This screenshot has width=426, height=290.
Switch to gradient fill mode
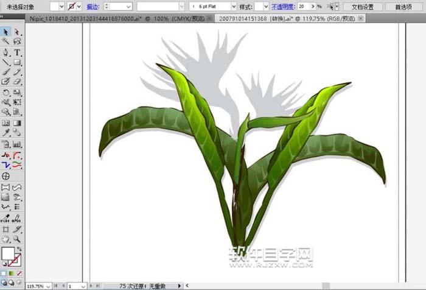12,274
